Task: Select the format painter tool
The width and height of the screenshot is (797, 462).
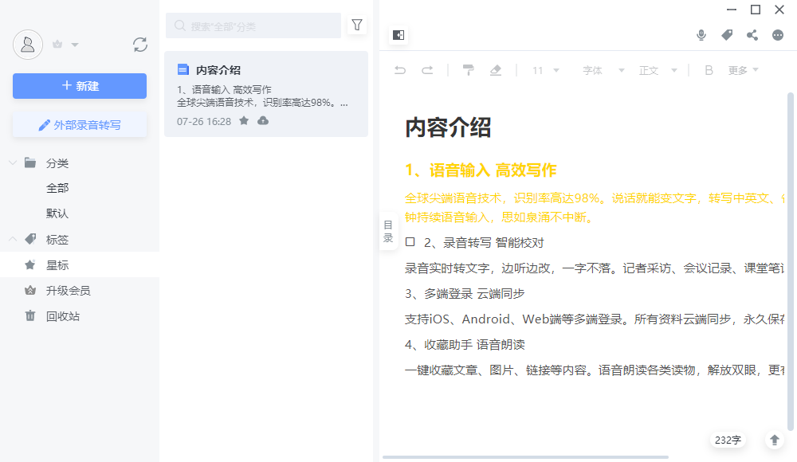Action: click(468, 70)
